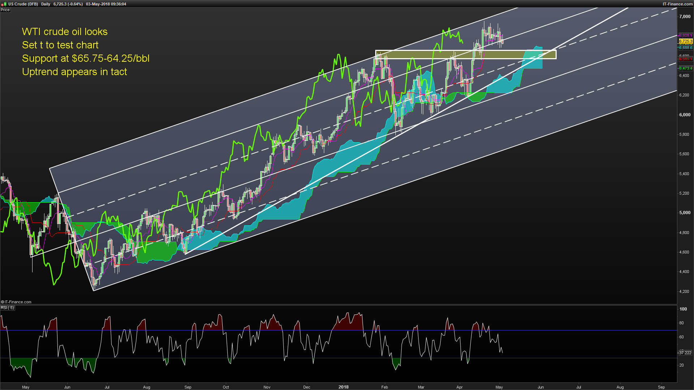This screenshot has width=694, height=390.
Task: Select the 'Support at $65.75-64.25/bbl' annotation
Action: [x=86, y=58]
